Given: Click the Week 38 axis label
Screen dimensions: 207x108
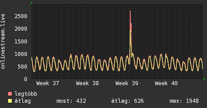Looking at the screenshot, I should (x=87, y=83).
